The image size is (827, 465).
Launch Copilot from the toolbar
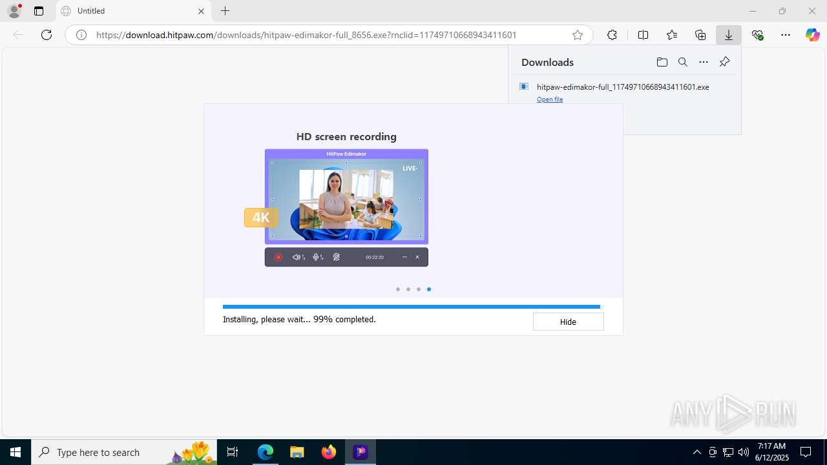pos(813,35)
